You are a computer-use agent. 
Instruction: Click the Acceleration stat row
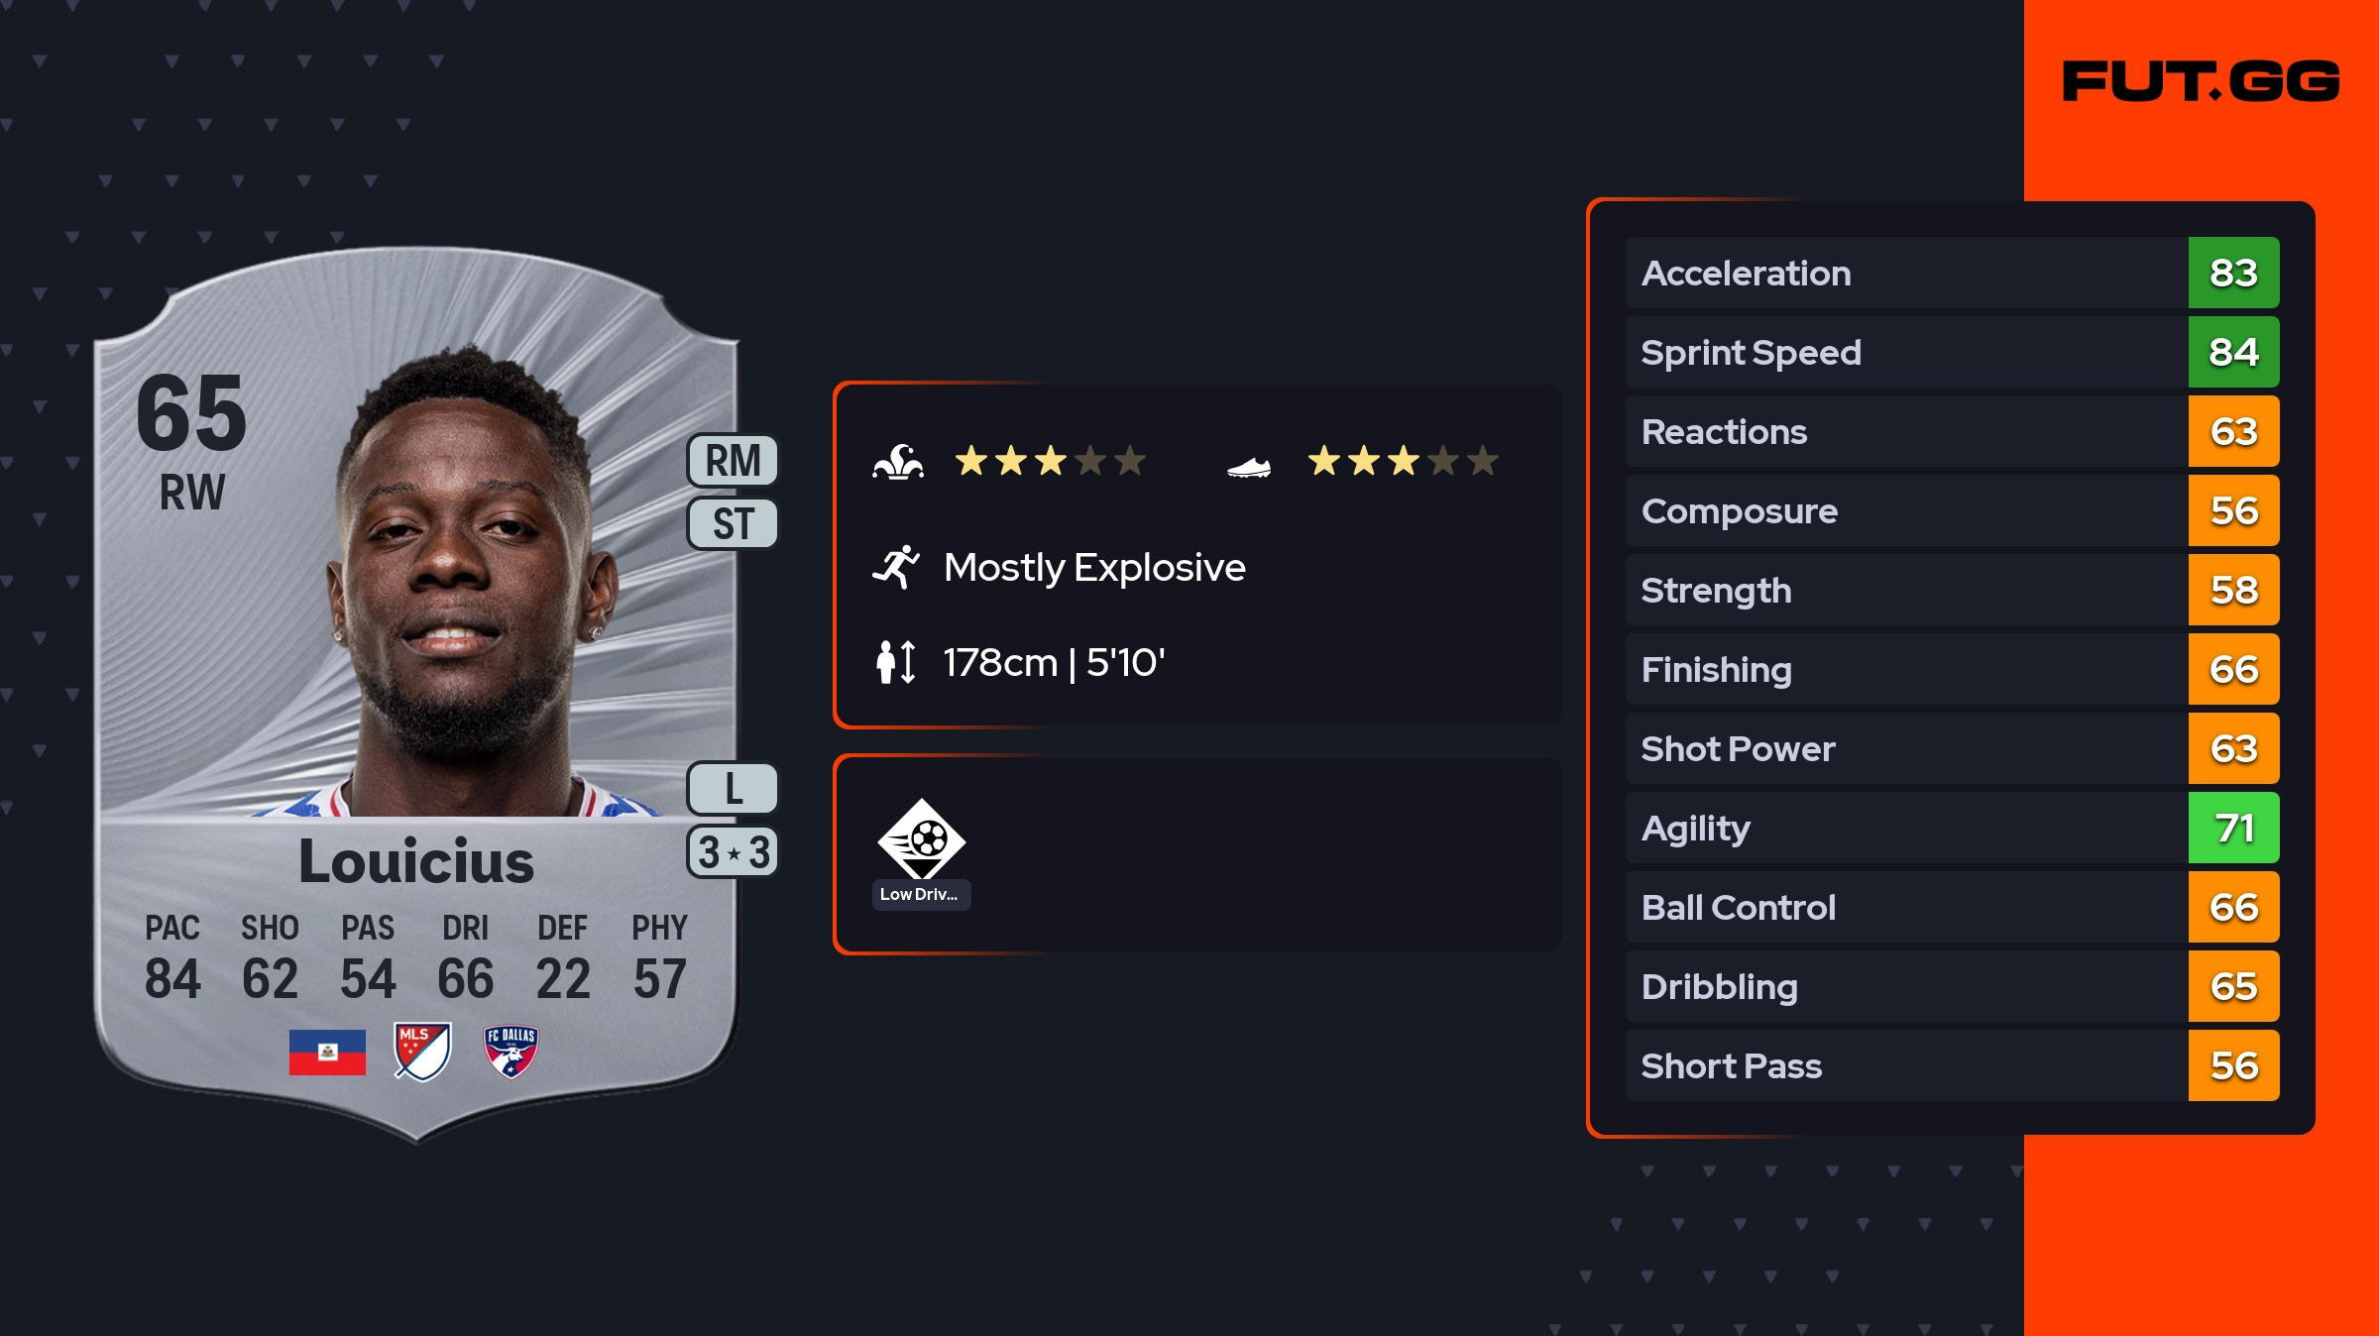[1905, 274]
